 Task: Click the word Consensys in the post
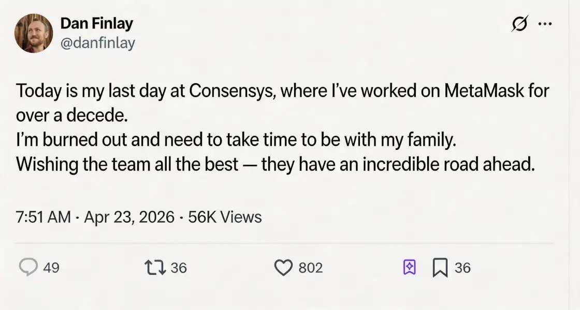(227, 91)
